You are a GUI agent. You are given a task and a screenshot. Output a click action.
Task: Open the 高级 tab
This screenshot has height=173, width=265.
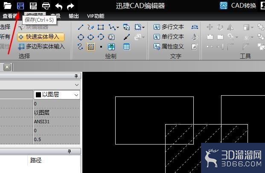pos(56,16)
